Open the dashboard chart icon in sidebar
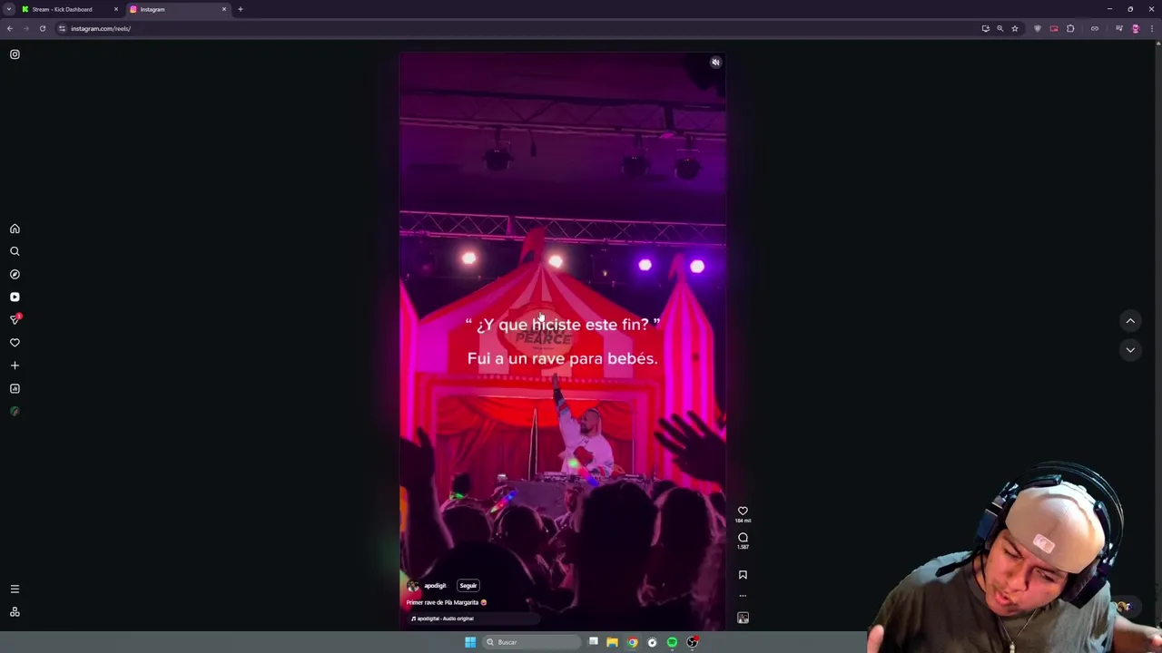Viewport: 1162px width, 653px height. (15, 388)
